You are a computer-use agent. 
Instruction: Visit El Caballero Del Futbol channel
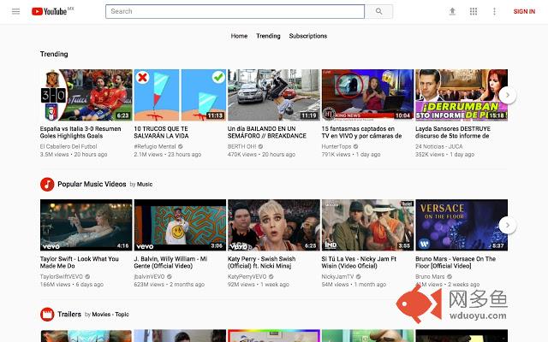pyautogui.click(x=68, y=146)
